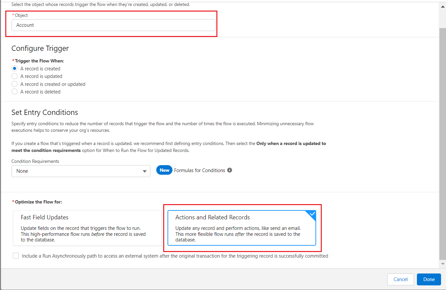Click the 'Trigger the Flow When:' label
This screenshot has height=290, width=446.
click(x=39, y=61)
